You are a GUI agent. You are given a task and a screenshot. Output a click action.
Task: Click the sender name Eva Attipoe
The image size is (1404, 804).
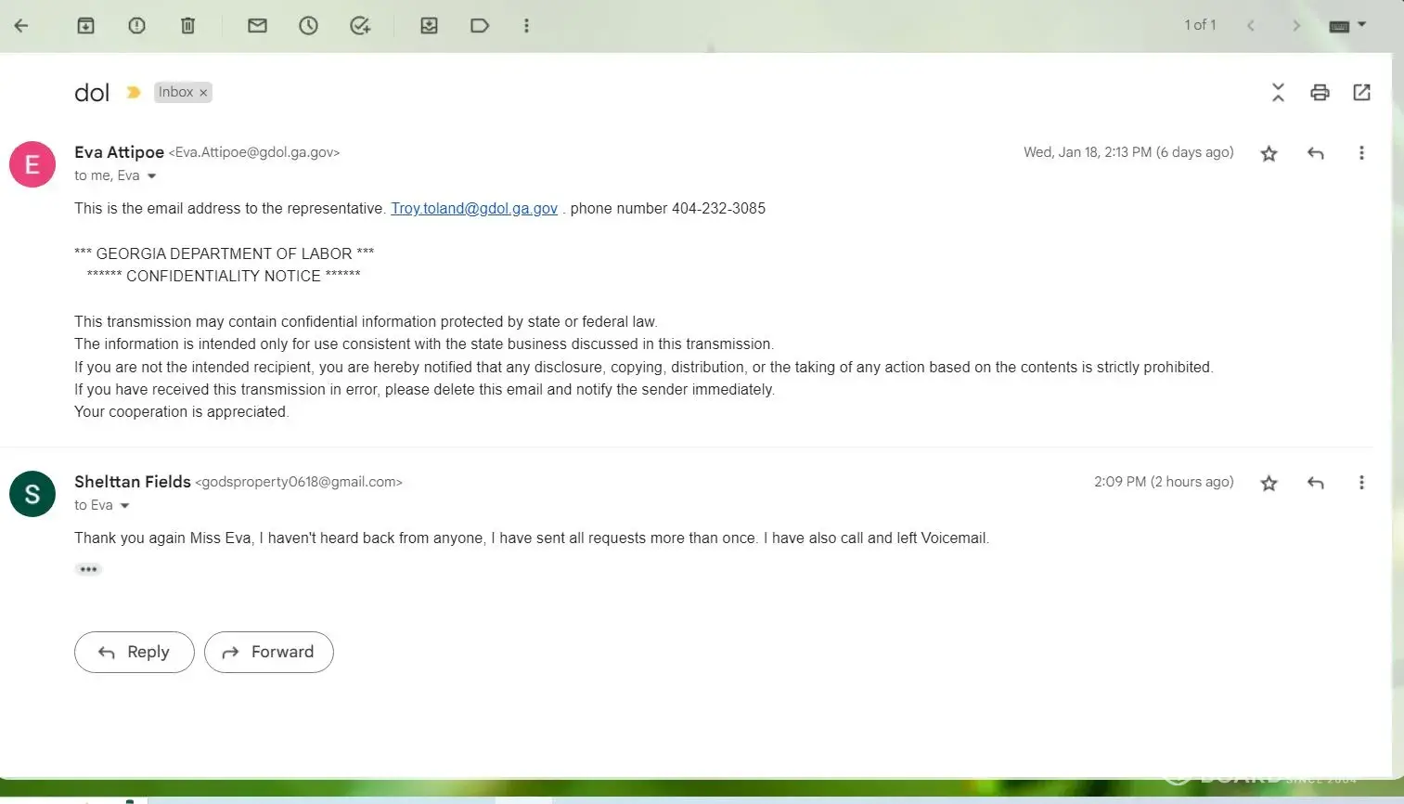(119, 152)
